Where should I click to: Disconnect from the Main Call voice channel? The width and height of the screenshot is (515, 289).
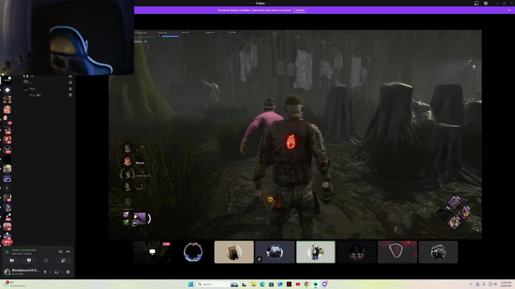point(68,252)
